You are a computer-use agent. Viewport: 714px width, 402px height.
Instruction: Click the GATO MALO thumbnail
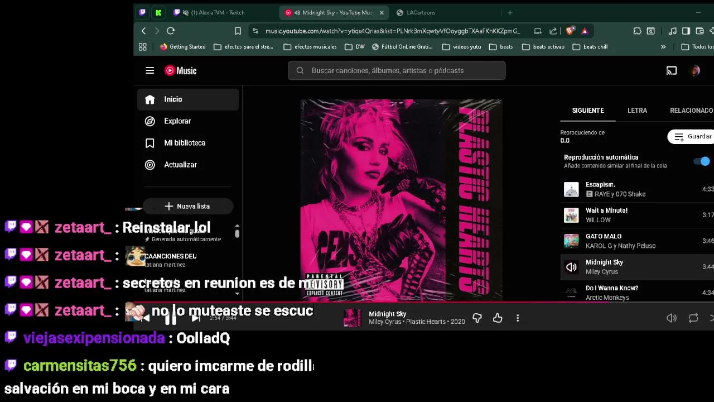pyautogui.click(x=571, y=241)
